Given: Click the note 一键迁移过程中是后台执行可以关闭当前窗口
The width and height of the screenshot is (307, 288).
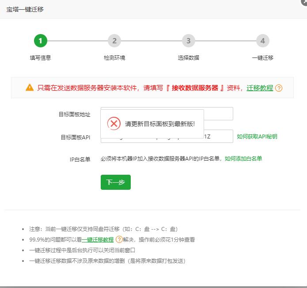Looking at the screenshot, I should pyautogui.click(x=82, y=250).
